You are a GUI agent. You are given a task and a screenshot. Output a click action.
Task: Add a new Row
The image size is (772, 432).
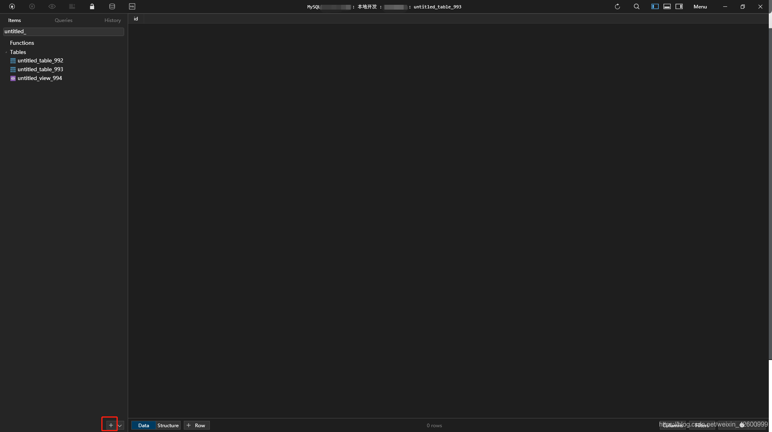(x=197, y=425)
